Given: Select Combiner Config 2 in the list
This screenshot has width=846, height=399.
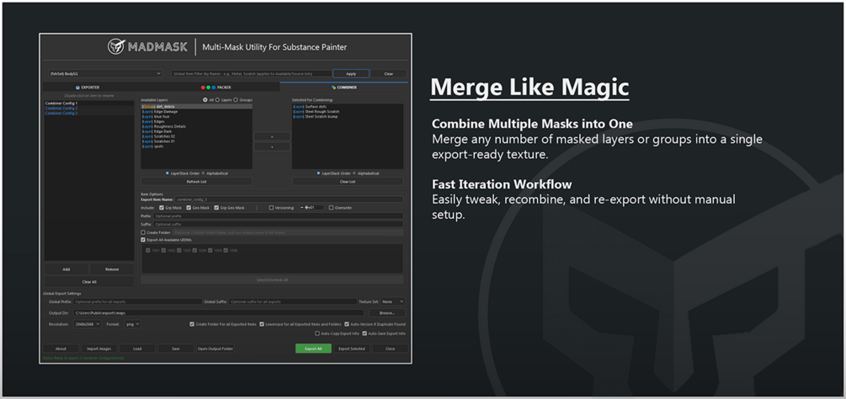Looking at the screenshot, I should pos(89,108).
